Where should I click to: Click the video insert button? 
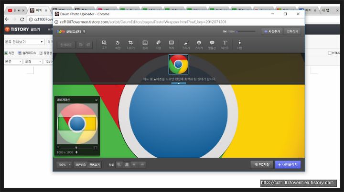point(46,53)
